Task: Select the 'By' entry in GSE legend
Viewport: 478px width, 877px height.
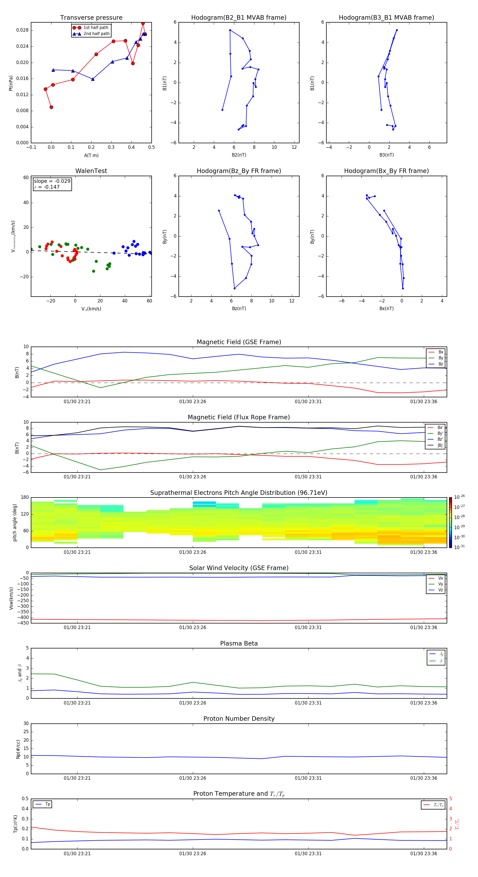Action: [x=436, y=358]
